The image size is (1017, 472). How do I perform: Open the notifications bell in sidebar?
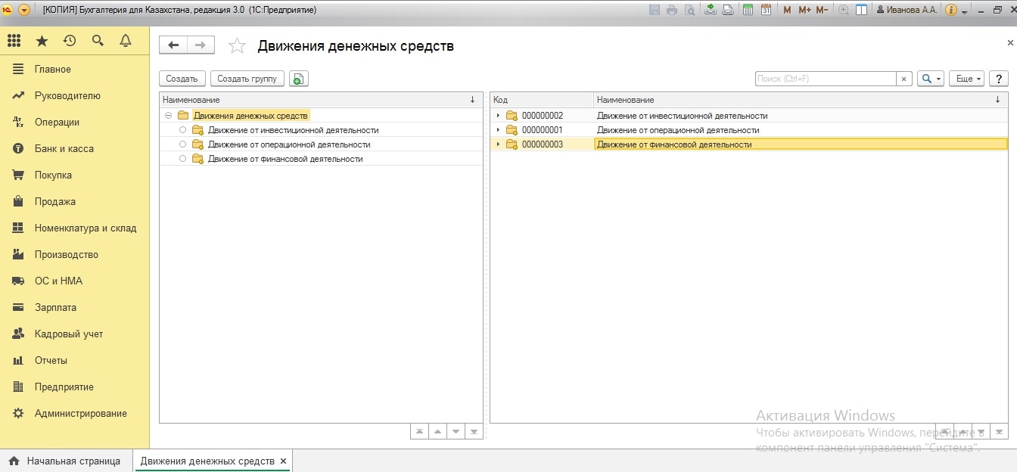coord(126,41)
